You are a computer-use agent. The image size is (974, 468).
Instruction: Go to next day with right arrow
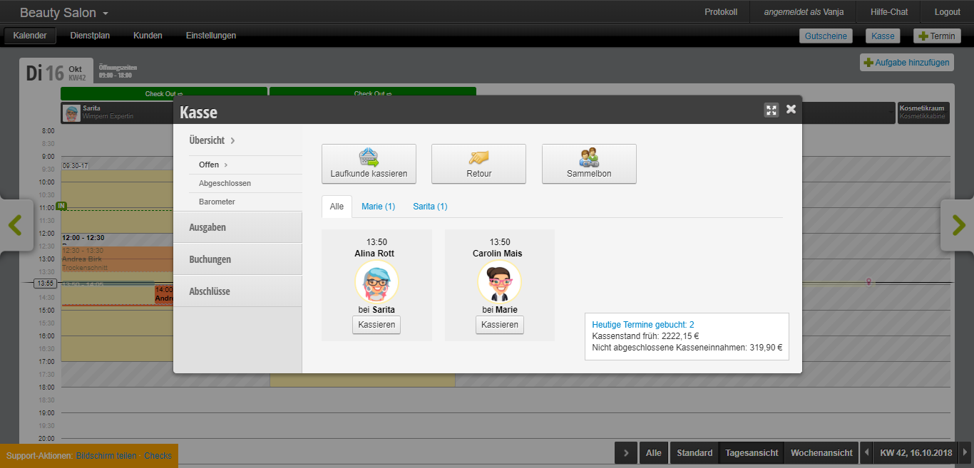pyautogui.click(x=958, y=225)
